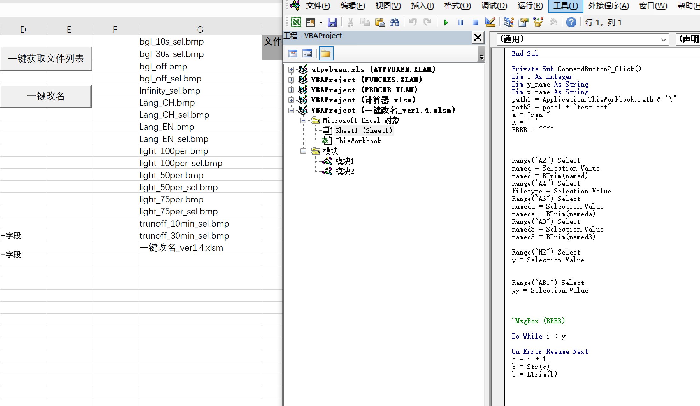Click the Insert UserForm toolbar icon
The width and height of the screenshot is (700, 406).
pos(310,22)
